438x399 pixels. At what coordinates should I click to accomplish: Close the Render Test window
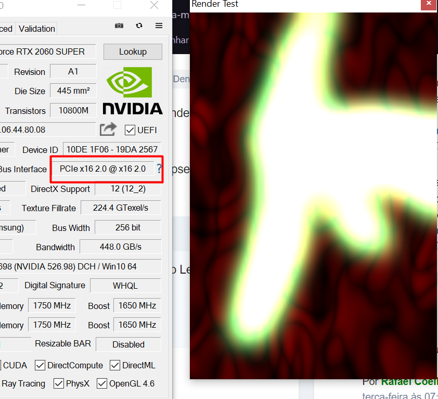[x=429, y=5]
